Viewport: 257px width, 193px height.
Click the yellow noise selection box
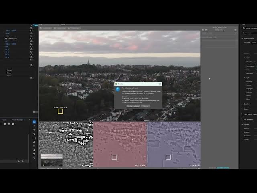(x=60, y=111)
